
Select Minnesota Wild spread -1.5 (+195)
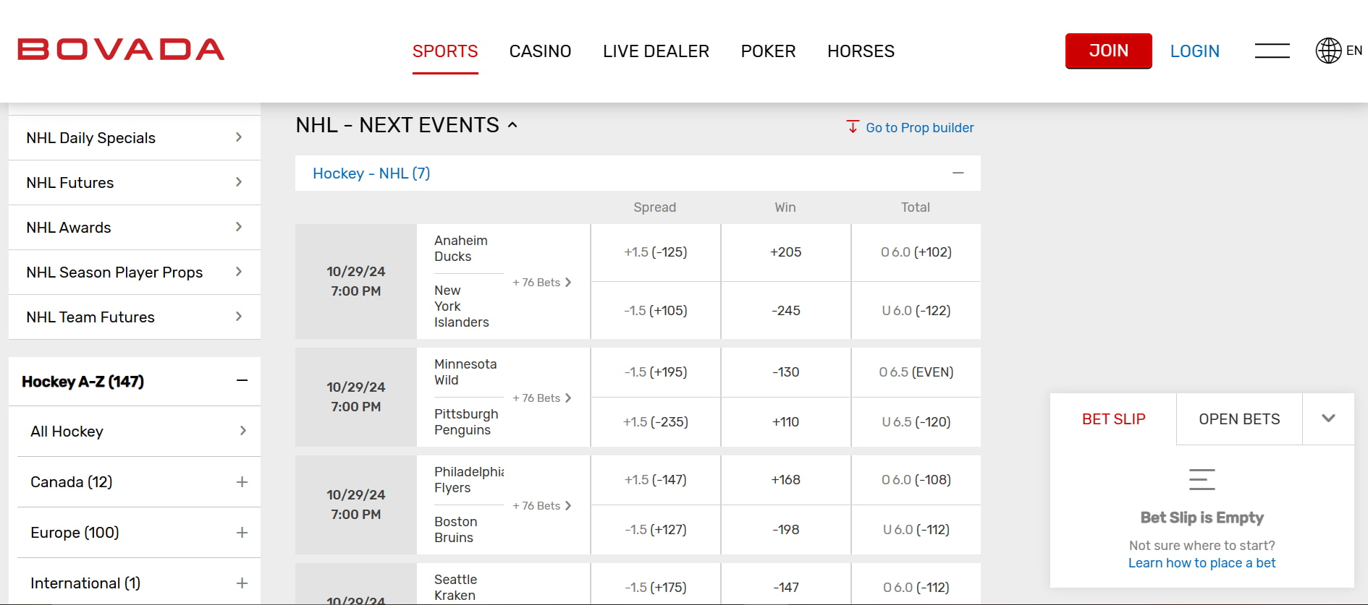pos(656,372)
